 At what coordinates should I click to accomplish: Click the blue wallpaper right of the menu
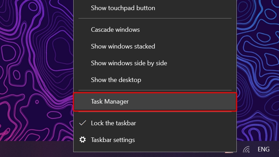click(x=258, y=70)
